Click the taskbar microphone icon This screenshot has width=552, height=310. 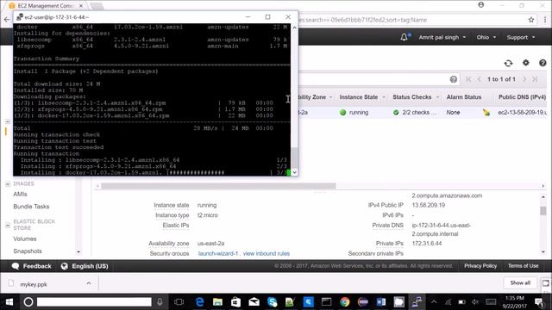(x=160, y=302)
